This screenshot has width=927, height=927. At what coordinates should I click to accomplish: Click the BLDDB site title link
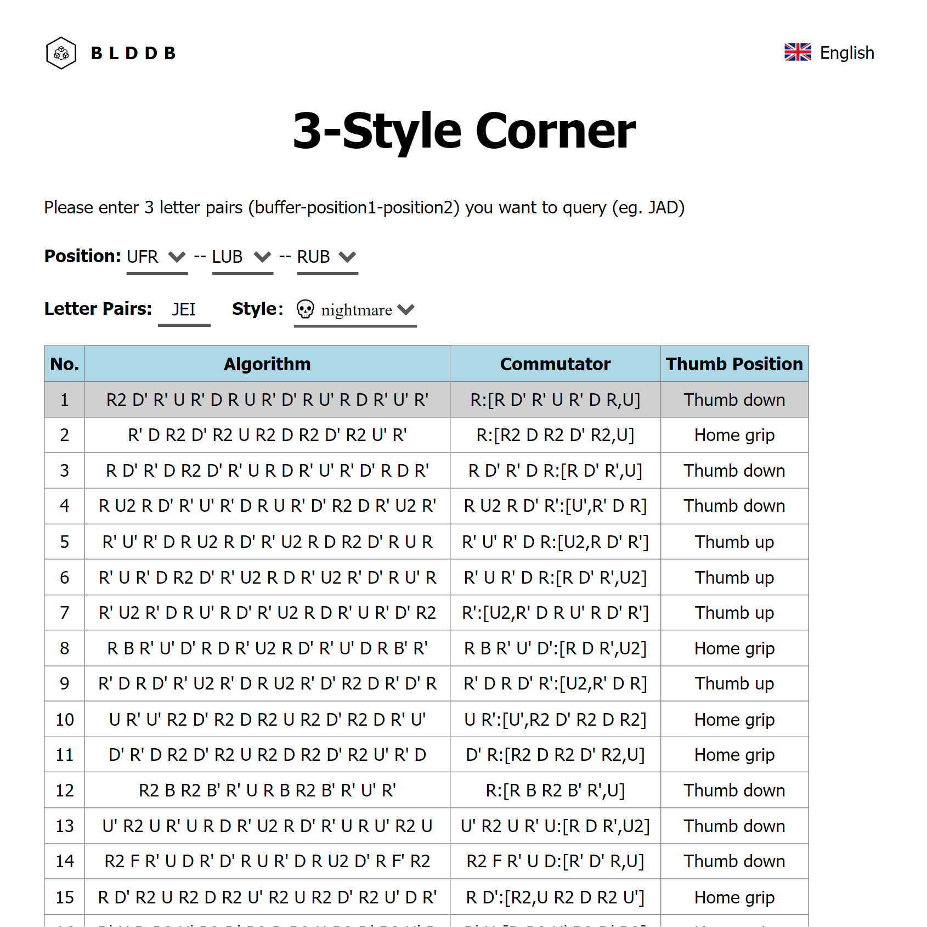pos(133,53)
